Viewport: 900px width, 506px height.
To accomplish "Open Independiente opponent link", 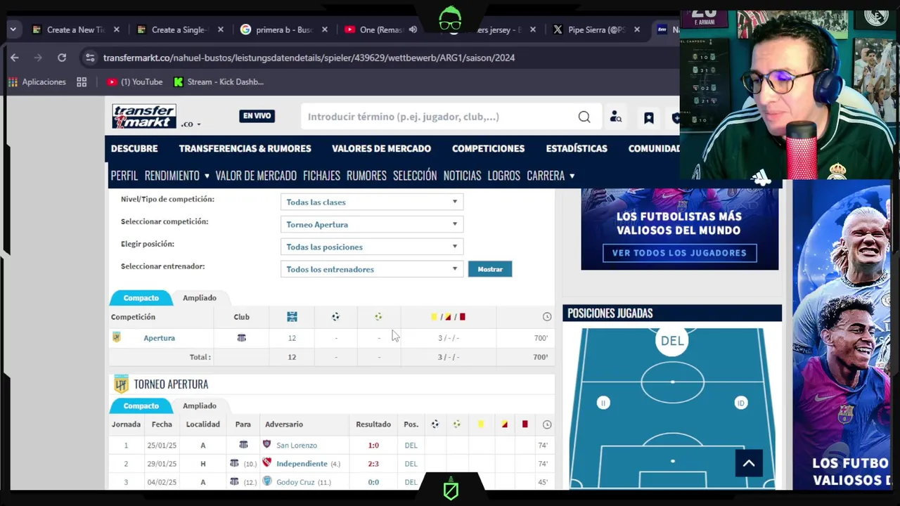I will point(302,463).
